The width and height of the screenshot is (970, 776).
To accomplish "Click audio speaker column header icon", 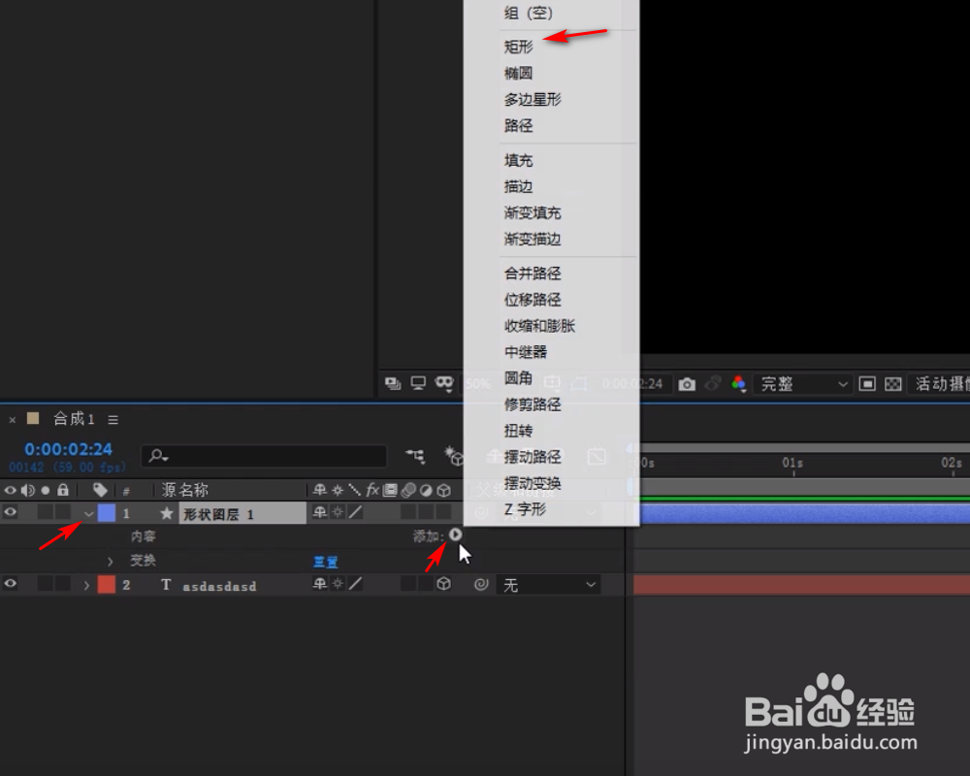I will [28, 490].
